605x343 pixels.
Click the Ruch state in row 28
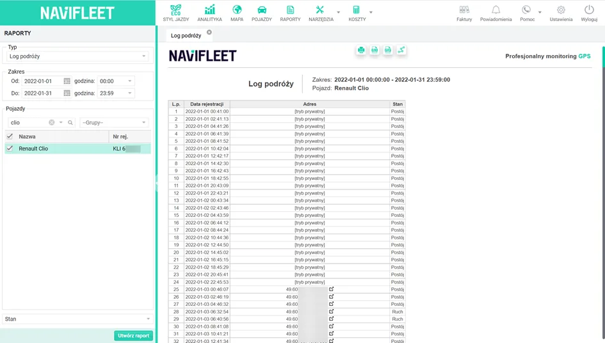[398, 312]
